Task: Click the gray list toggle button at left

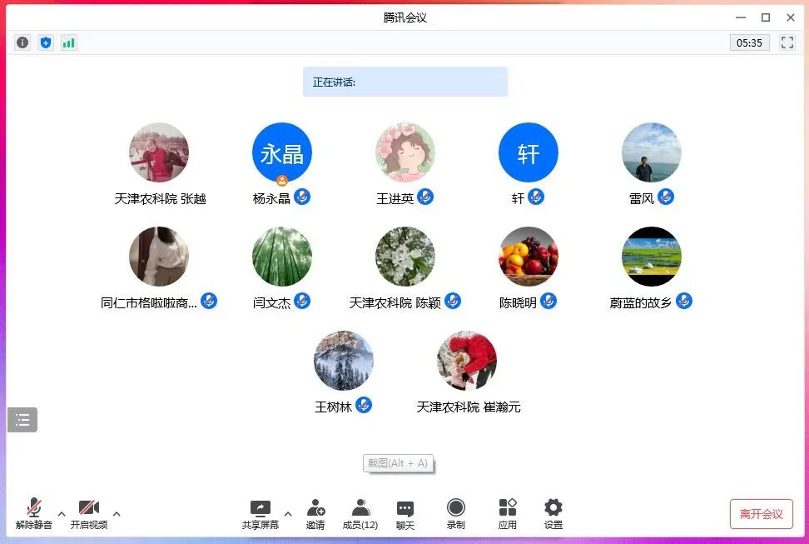Action: (x=22, y=420)
